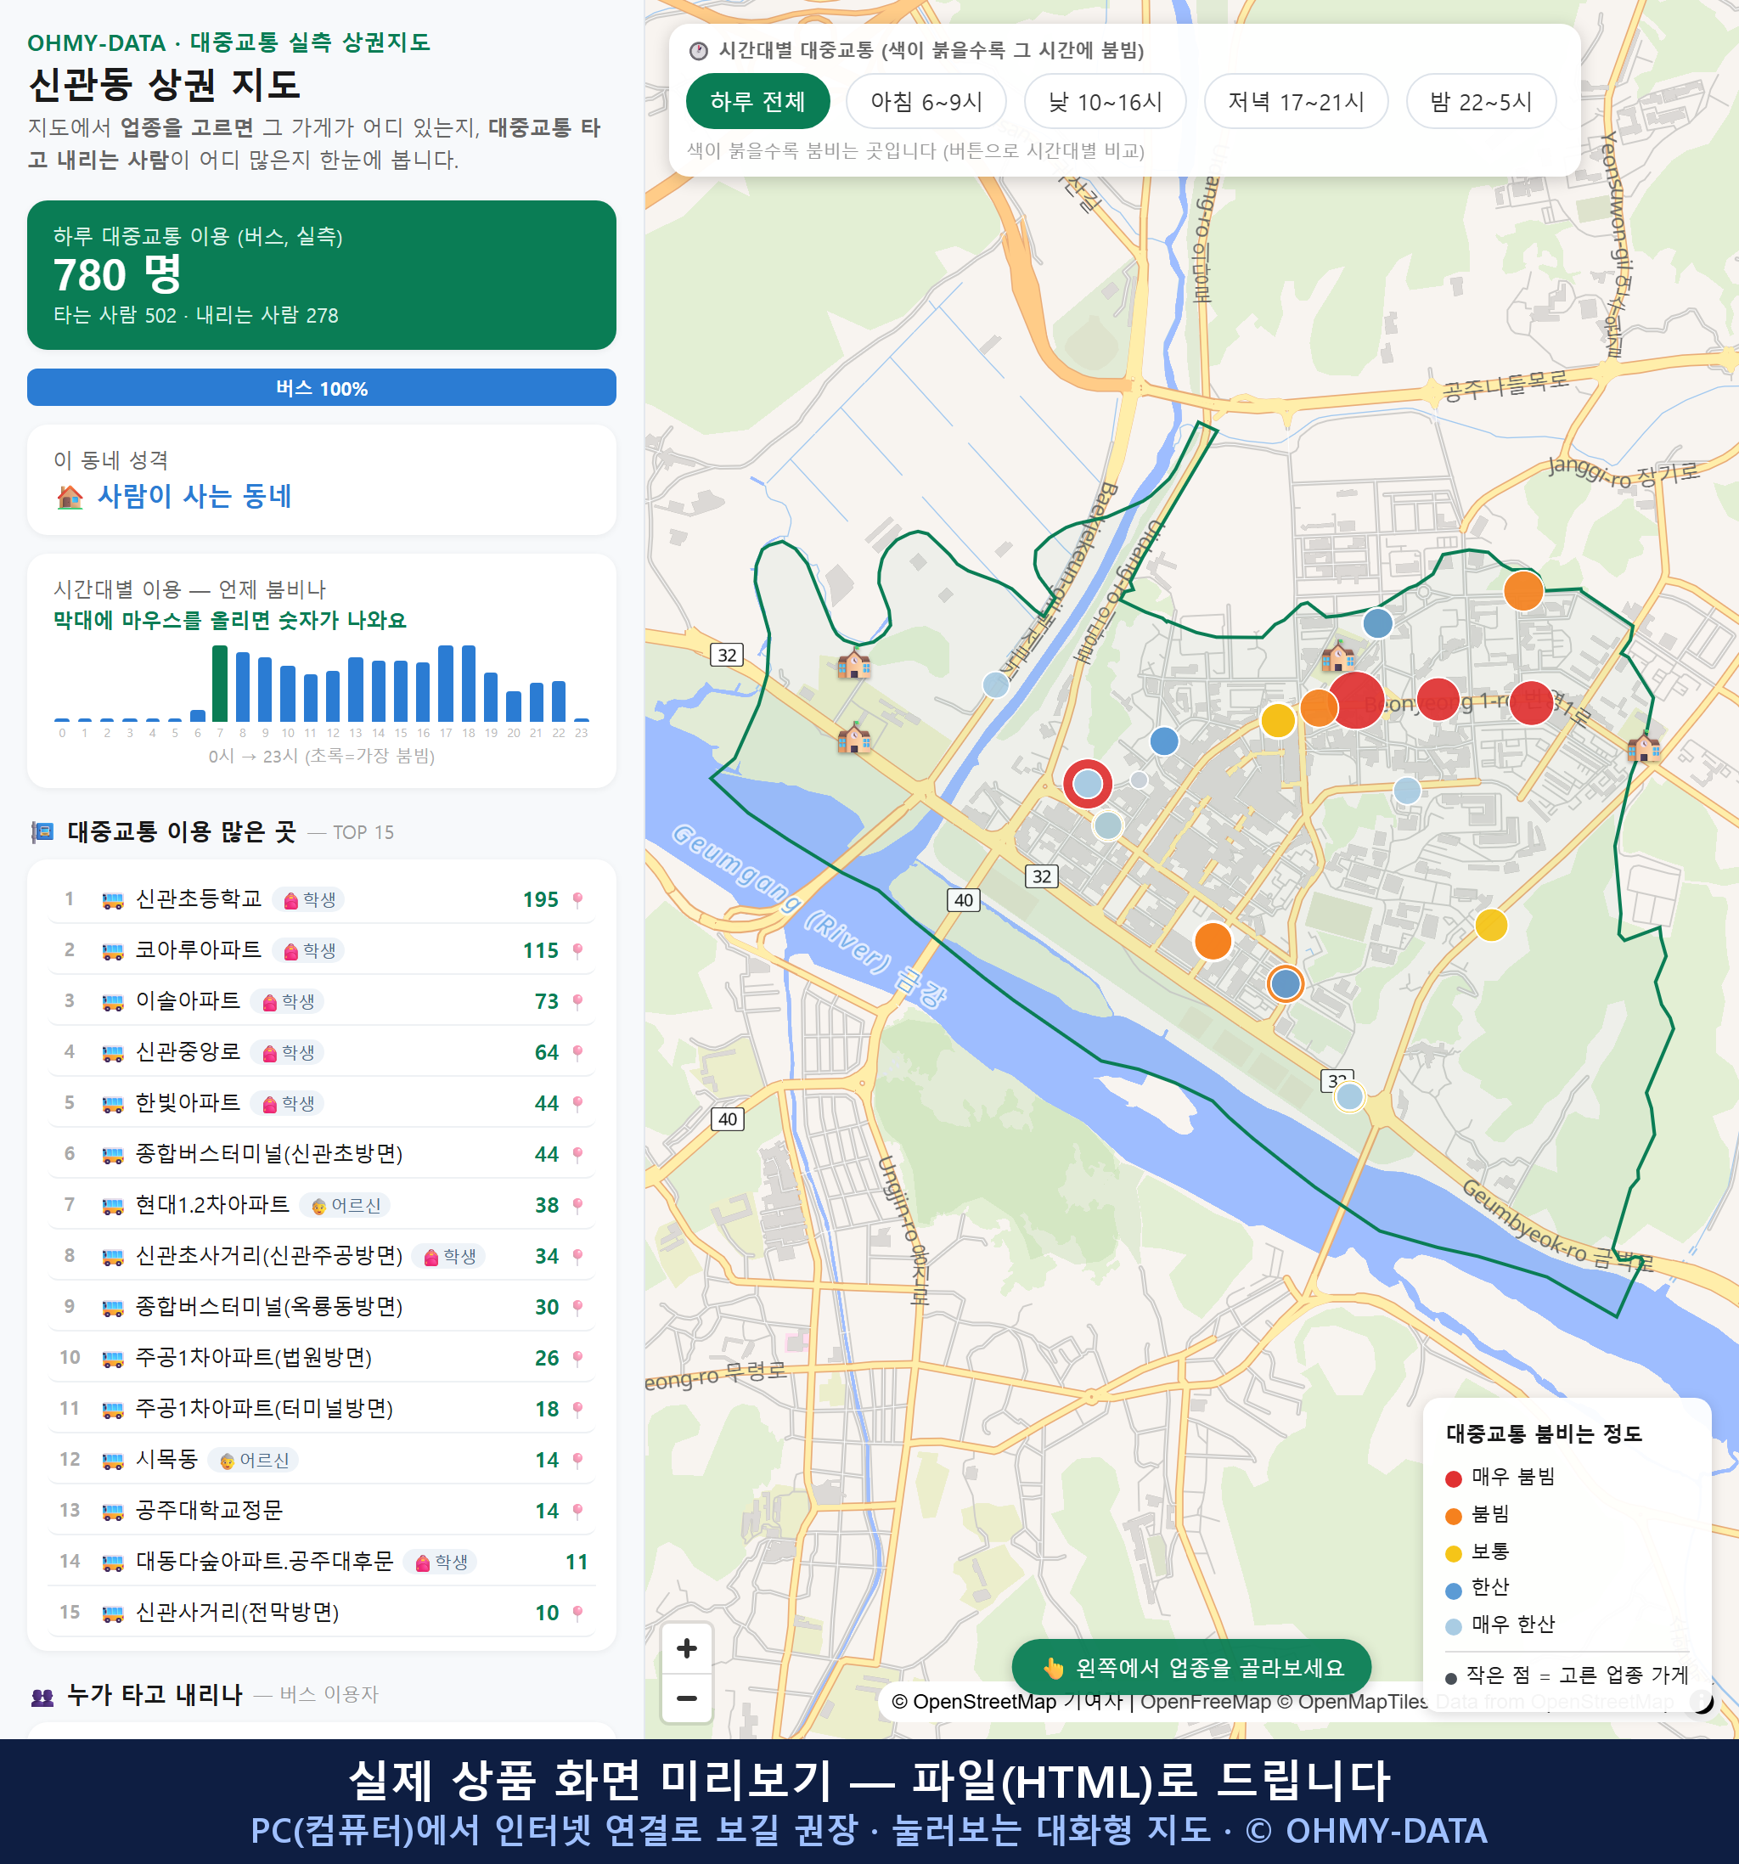Click the 버스 100% share bar
1739x1864 pixels.
pos(322,387)
